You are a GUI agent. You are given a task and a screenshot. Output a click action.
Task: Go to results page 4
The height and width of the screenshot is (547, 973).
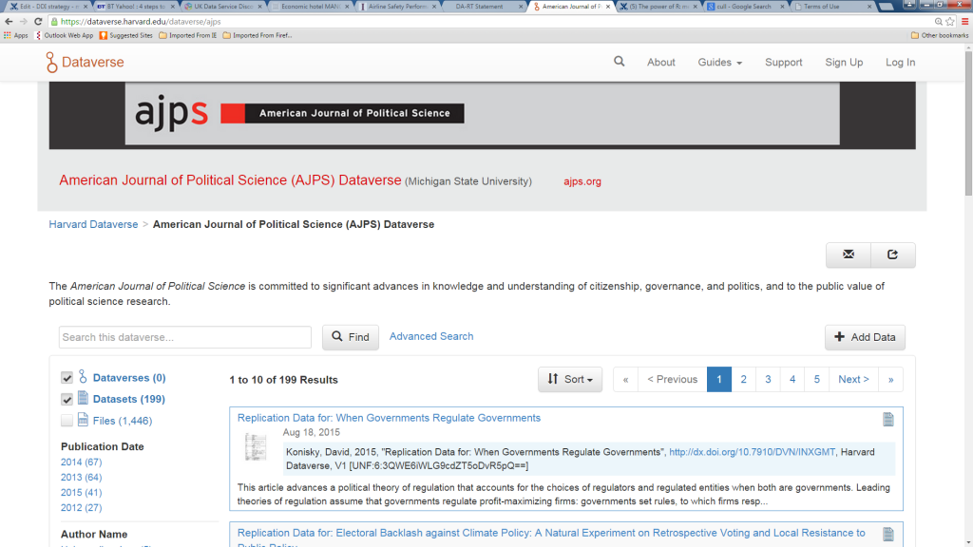792,379
